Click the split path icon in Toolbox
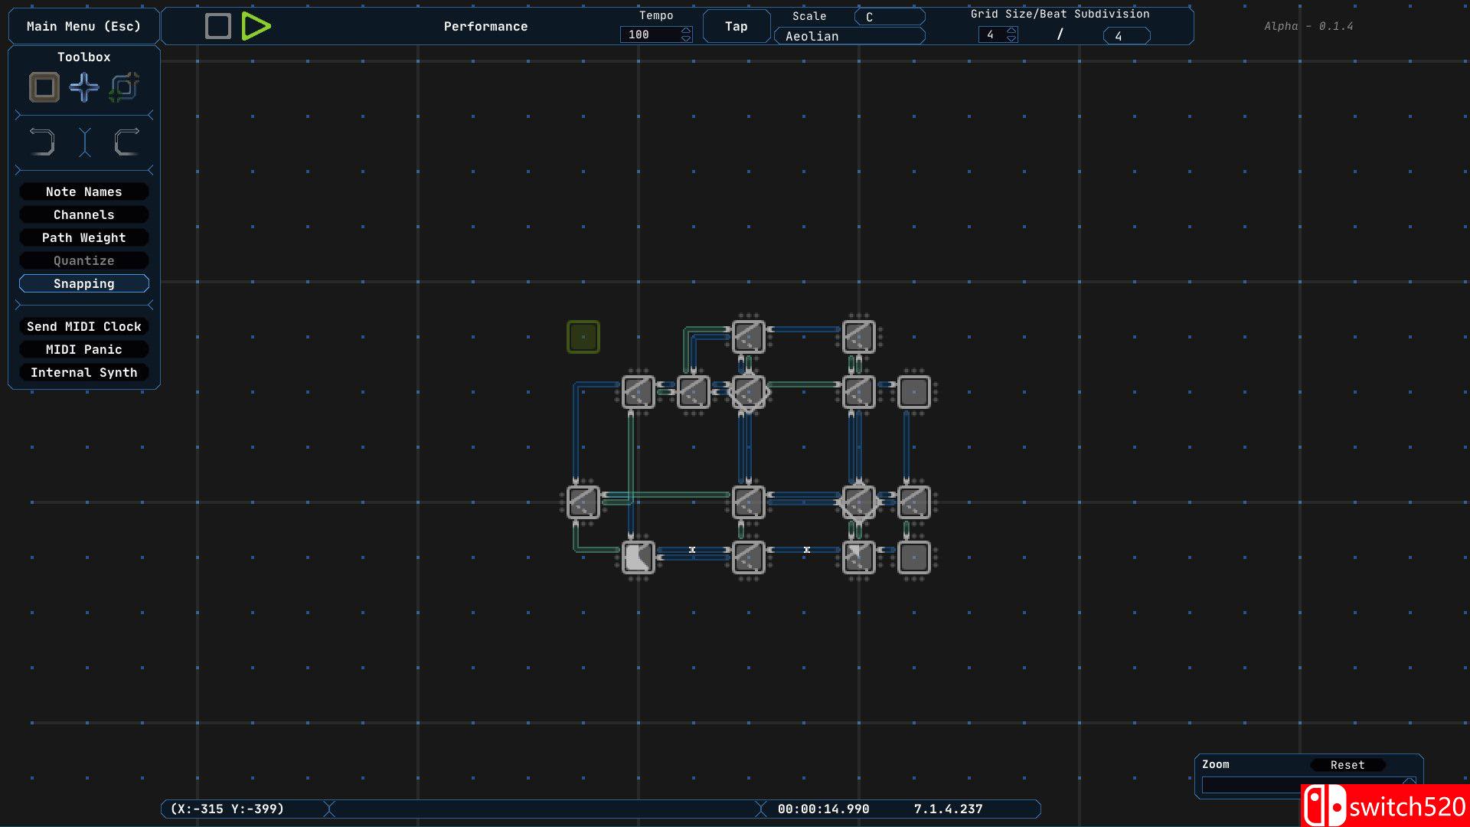1470x827 pixels. pos(84,142)
